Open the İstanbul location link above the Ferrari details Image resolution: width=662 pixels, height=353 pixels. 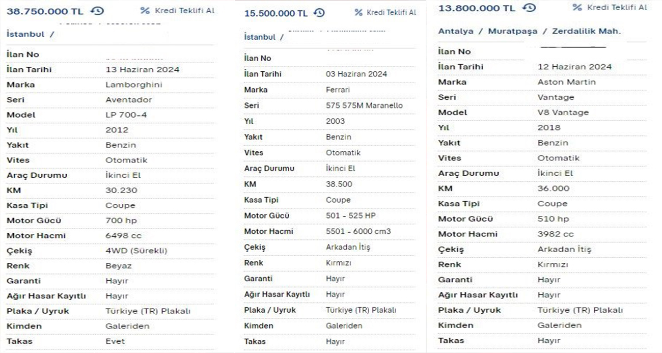[x=260, y=37]
